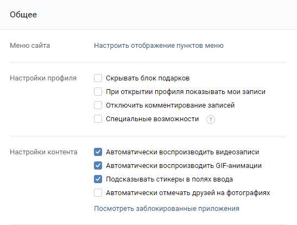Uncheck Автоматически воспроизводить видеозаписи checkbox
Image resolution: width=297 pixels, height=225 pixels.
98,152
